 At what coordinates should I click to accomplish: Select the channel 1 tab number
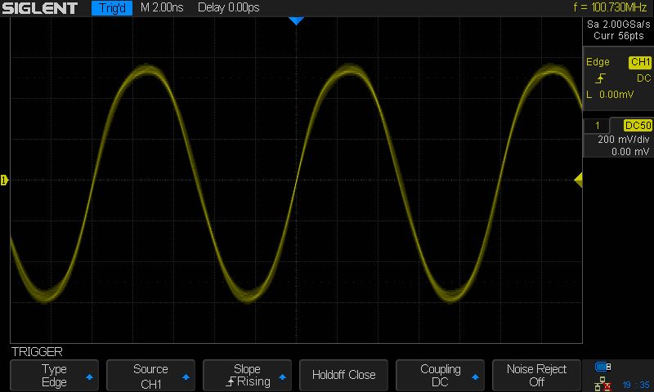tap(598, 126)
